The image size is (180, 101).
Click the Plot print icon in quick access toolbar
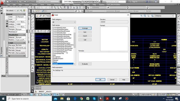click(25, 2)
